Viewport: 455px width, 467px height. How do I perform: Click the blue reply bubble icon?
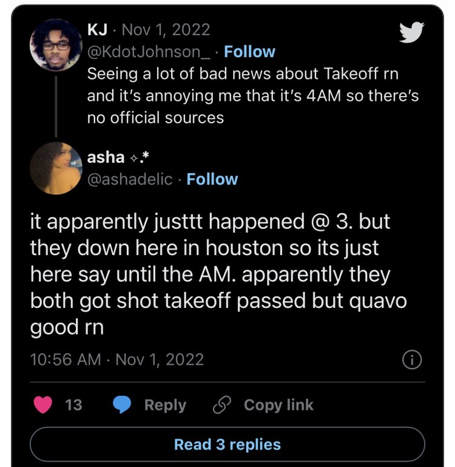click(124, 405)
